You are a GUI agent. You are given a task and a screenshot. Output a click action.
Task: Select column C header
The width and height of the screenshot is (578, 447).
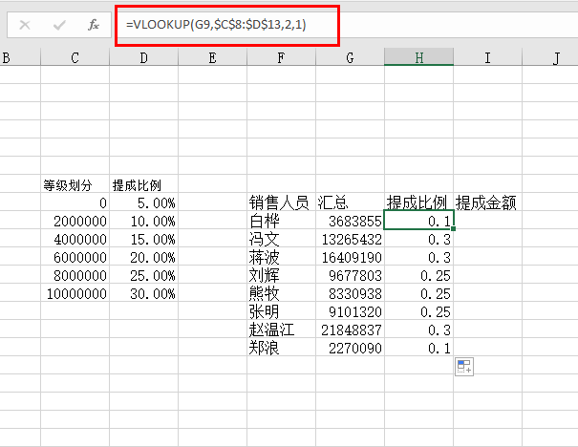click(75, 59)
